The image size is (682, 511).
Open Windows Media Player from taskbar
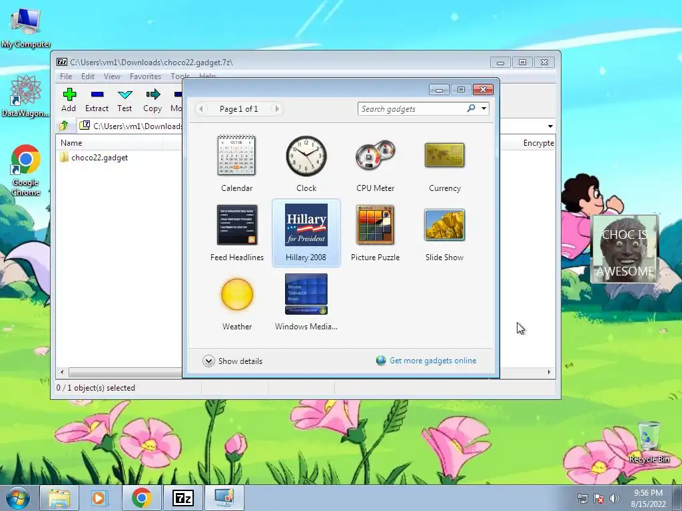[100, 498]
